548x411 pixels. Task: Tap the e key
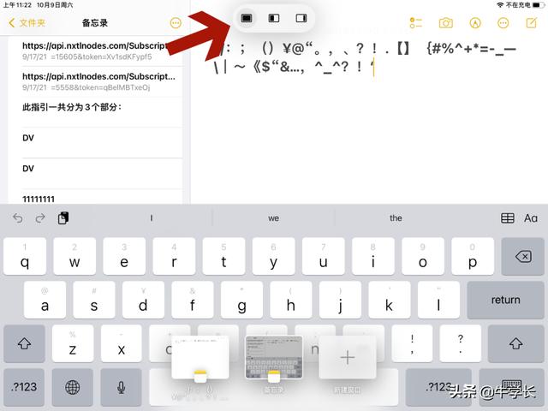124,257
